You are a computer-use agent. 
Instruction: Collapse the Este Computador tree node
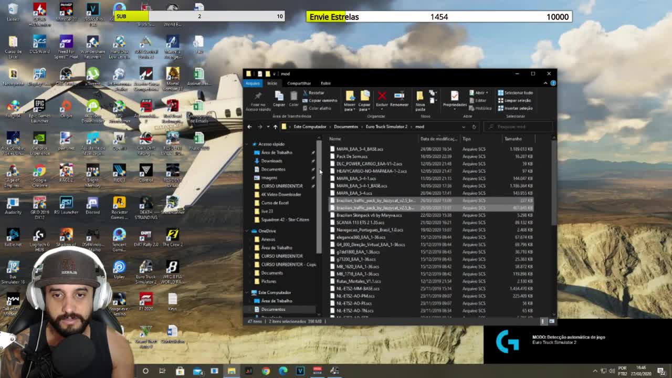pyautogui.click(x=247, y=292)
